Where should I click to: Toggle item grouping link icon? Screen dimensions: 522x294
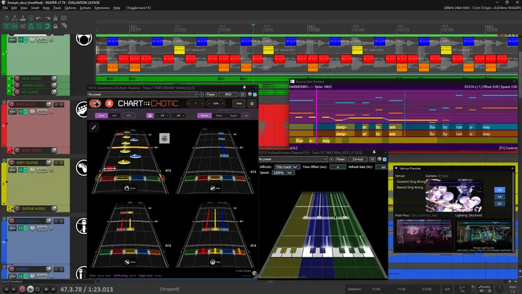tap(14, 26)
